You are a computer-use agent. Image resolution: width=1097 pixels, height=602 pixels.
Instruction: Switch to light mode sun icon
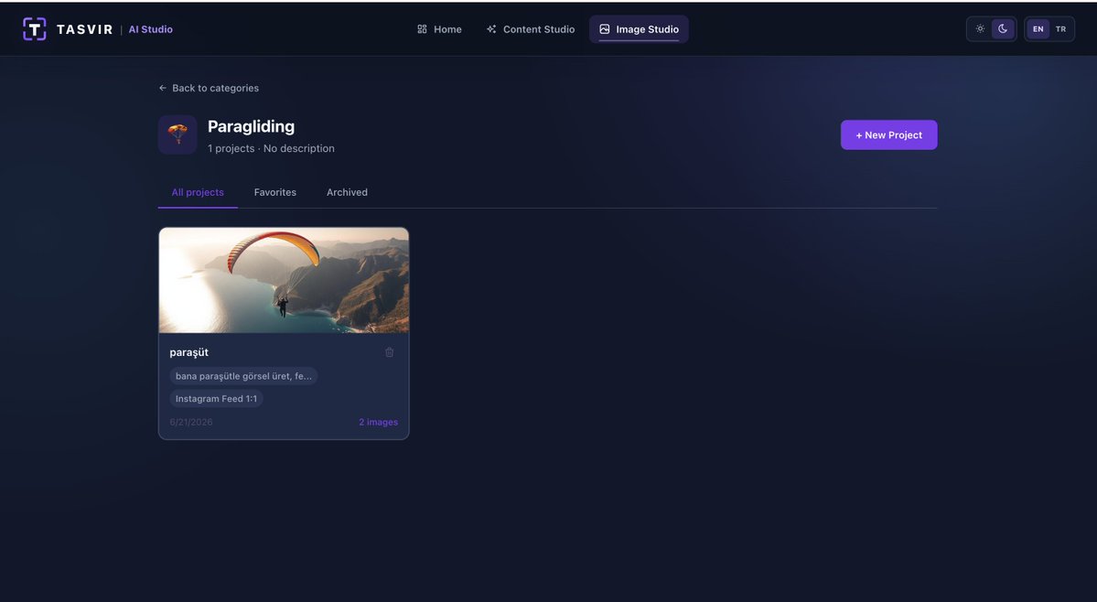point(980,29)
